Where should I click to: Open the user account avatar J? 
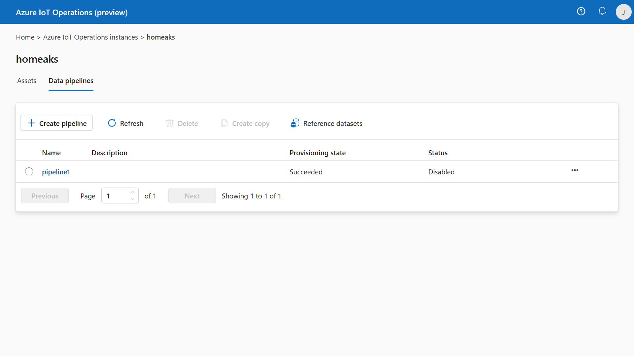pos(623,12)
